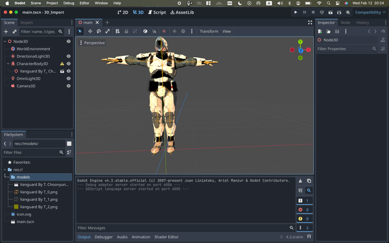Stop the running project
389x243 pixels.
pyautogui.click(x=313, y=12)
